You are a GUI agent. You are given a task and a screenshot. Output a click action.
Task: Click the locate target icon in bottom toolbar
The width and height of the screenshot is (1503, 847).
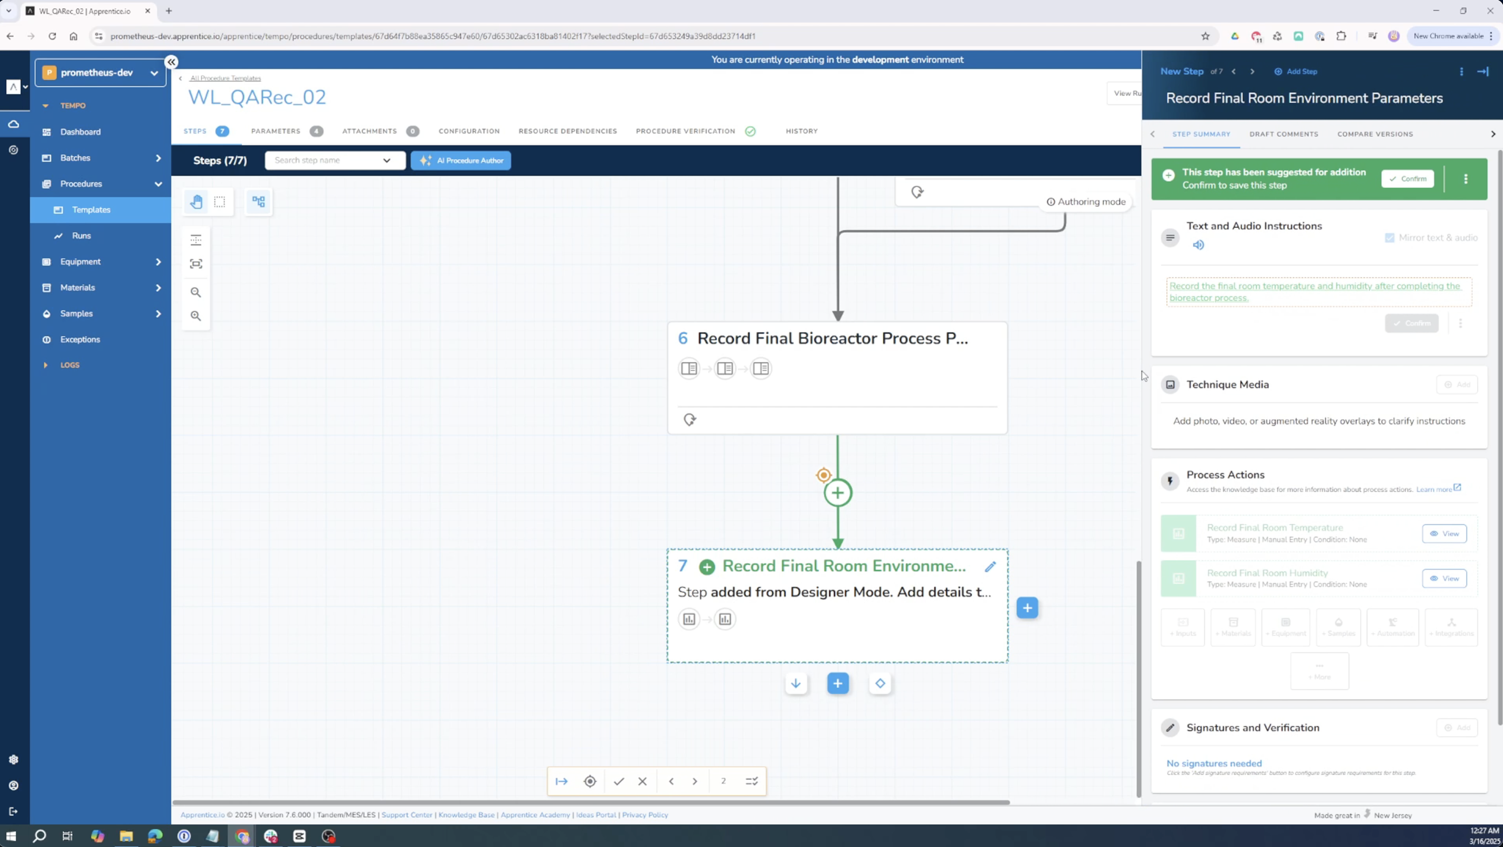(590, 781)
